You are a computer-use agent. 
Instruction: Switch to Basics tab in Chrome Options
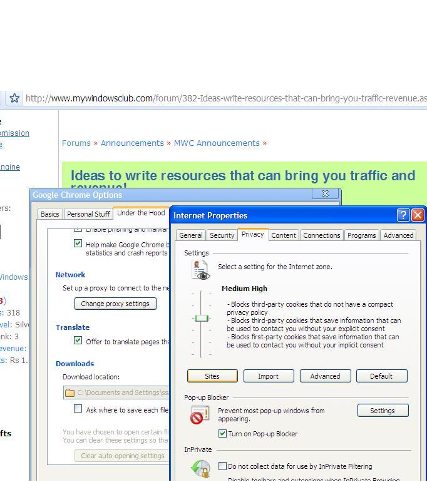(x=50, y=214)
